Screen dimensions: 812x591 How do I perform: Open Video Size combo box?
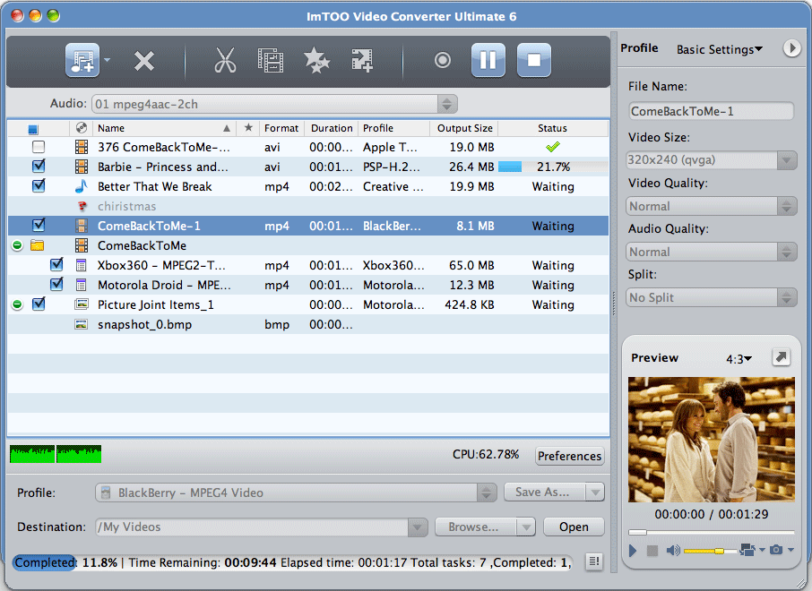click(711, 160)
